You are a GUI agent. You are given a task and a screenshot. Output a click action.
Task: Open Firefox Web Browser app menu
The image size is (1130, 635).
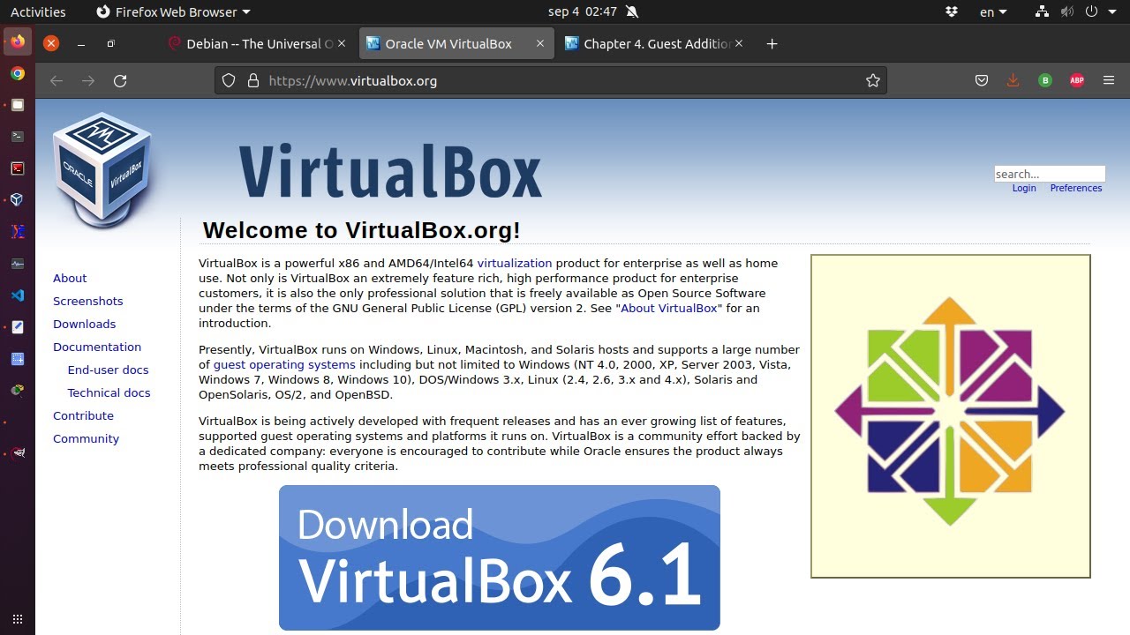(x=173, y=11)
